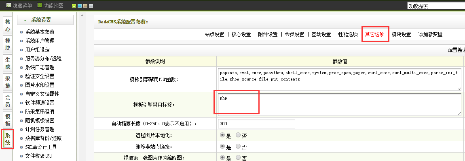Screen dimensions: 465x161
Task: Select the green skin color swatch
Action: pos(74,6)
